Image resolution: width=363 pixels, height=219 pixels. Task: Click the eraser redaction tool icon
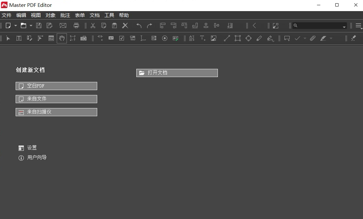pos(353,38)
